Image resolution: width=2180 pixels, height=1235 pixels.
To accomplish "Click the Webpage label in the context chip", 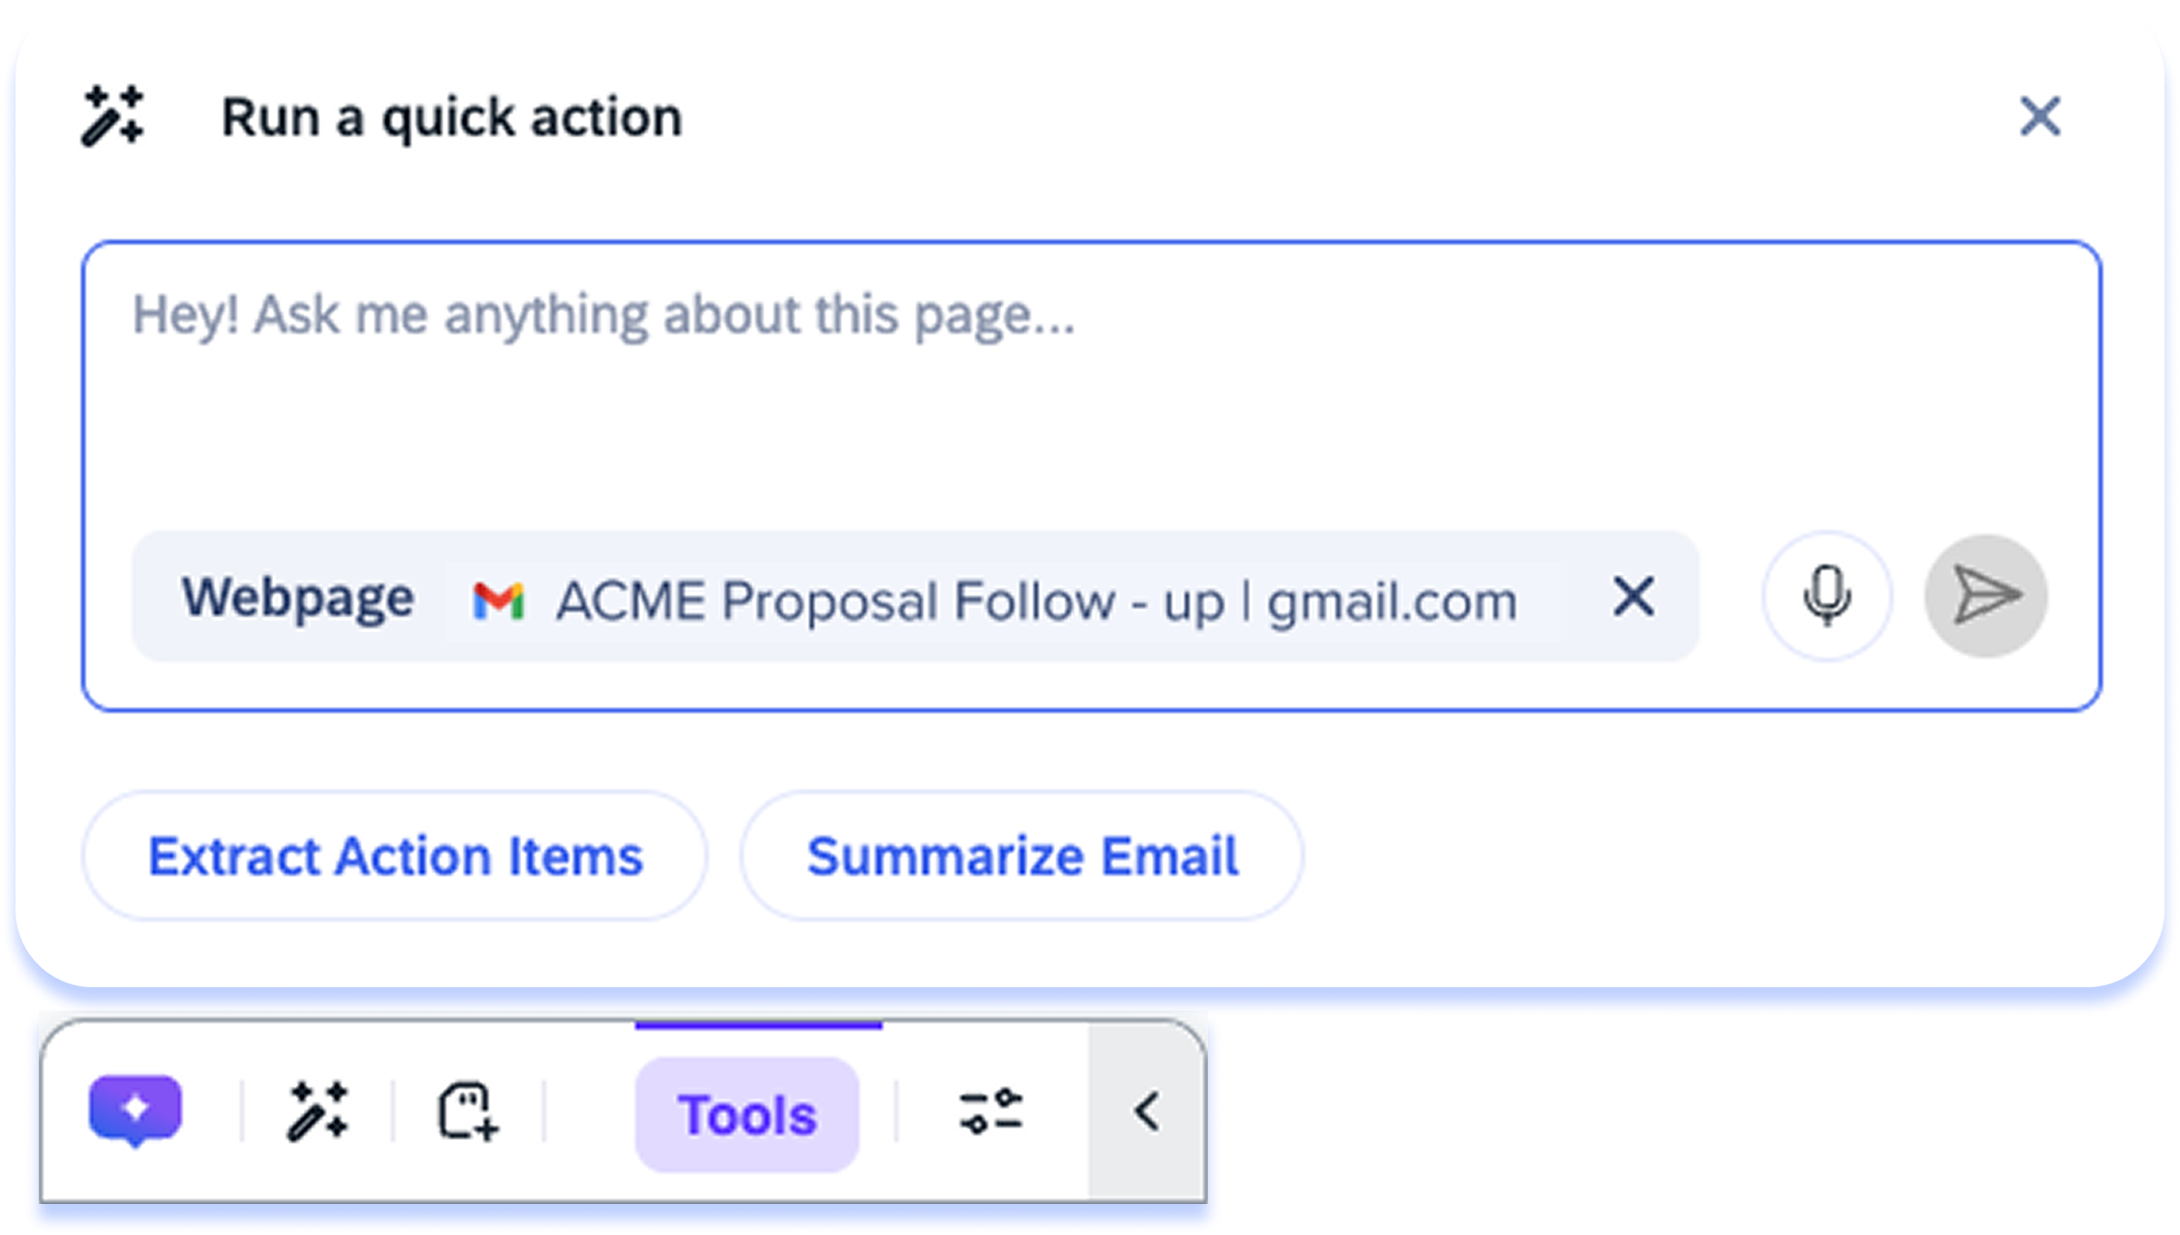I will tap(298, 597).
